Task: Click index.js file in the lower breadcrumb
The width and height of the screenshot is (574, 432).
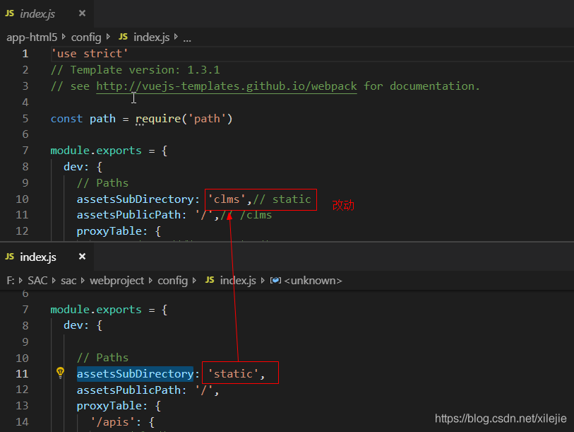Action: (237, 281)
